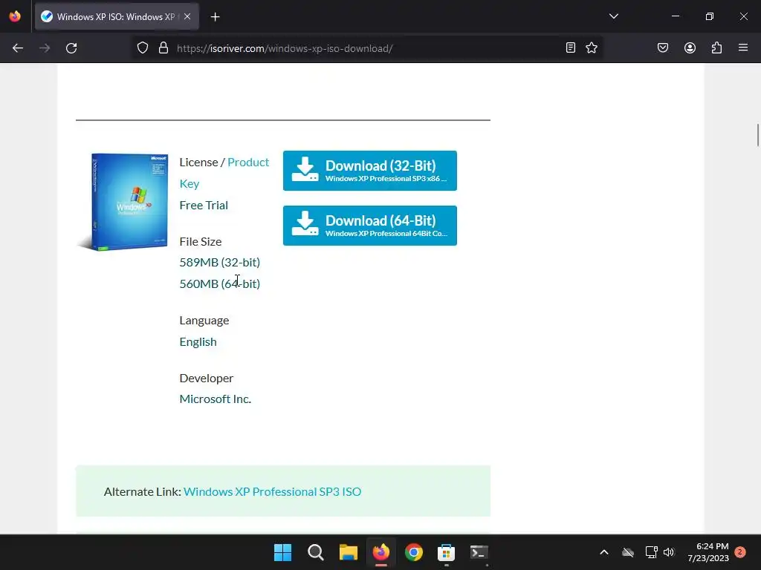This screenshot has height=570, width=761.
Task: Click the Windows XP box art thumbnail
Action: click(123, 202)
